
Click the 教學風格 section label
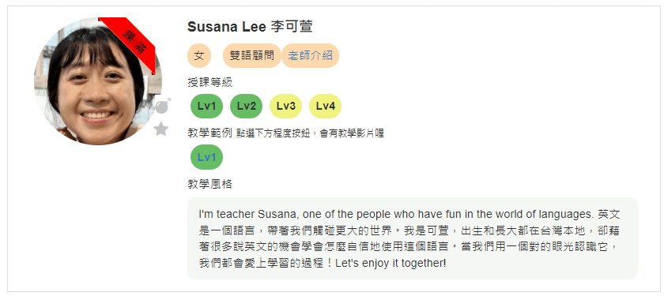[x=210, y=185]
